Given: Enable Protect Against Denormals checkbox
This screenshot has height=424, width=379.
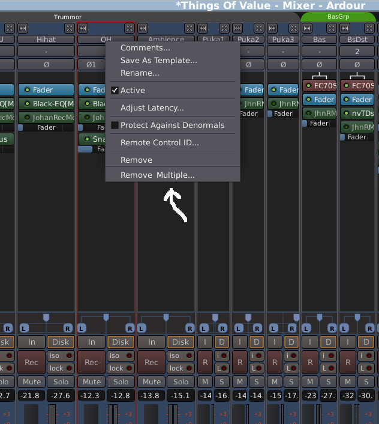Looking at the screenshot, I should [115, 125].
